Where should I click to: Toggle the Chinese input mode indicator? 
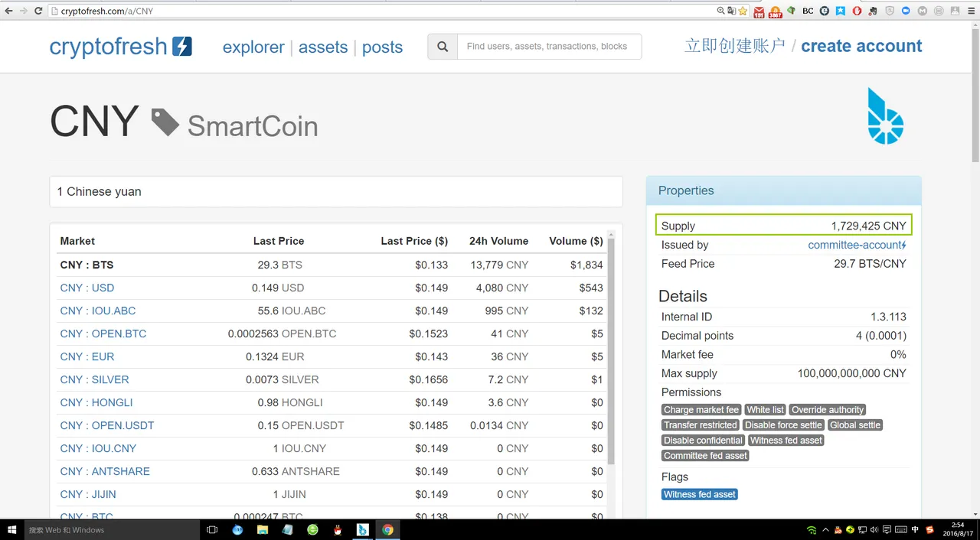915,529
